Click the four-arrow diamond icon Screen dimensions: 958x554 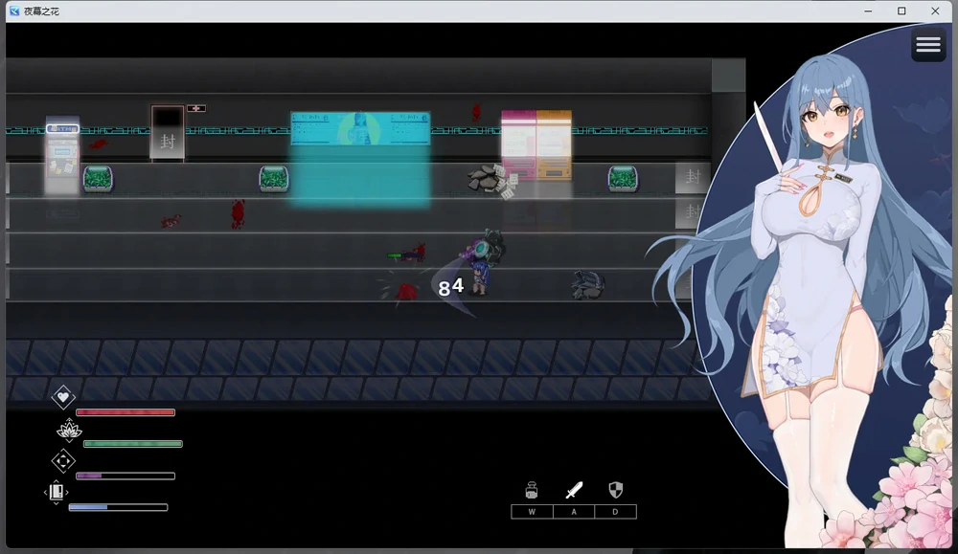(63, 461)
